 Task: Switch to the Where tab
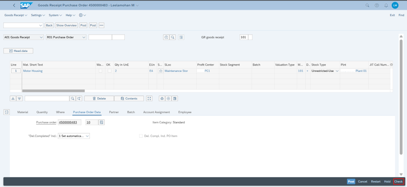tap(60, 112)
